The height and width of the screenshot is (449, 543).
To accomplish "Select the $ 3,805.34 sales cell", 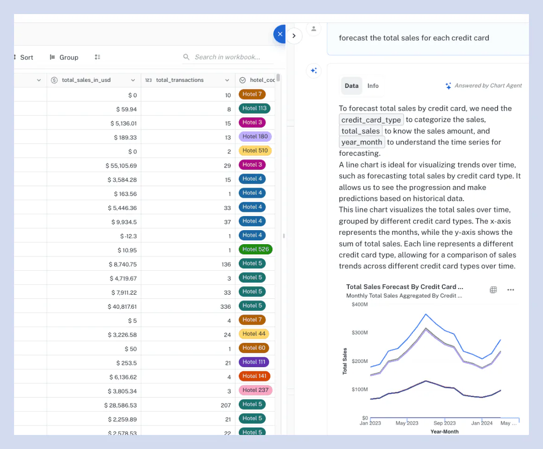I will point(94,391).
